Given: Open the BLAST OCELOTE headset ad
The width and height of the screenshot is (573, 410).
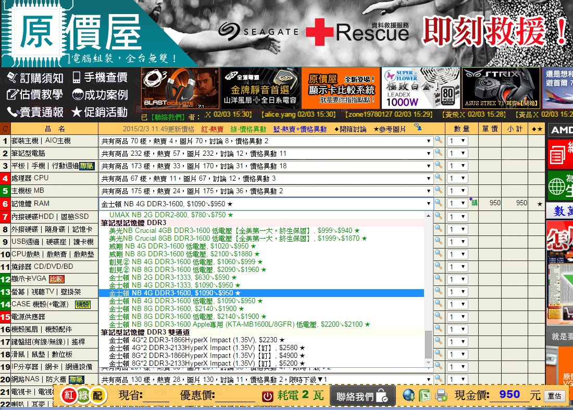Looking at the screenshot, I should point(180,88).
